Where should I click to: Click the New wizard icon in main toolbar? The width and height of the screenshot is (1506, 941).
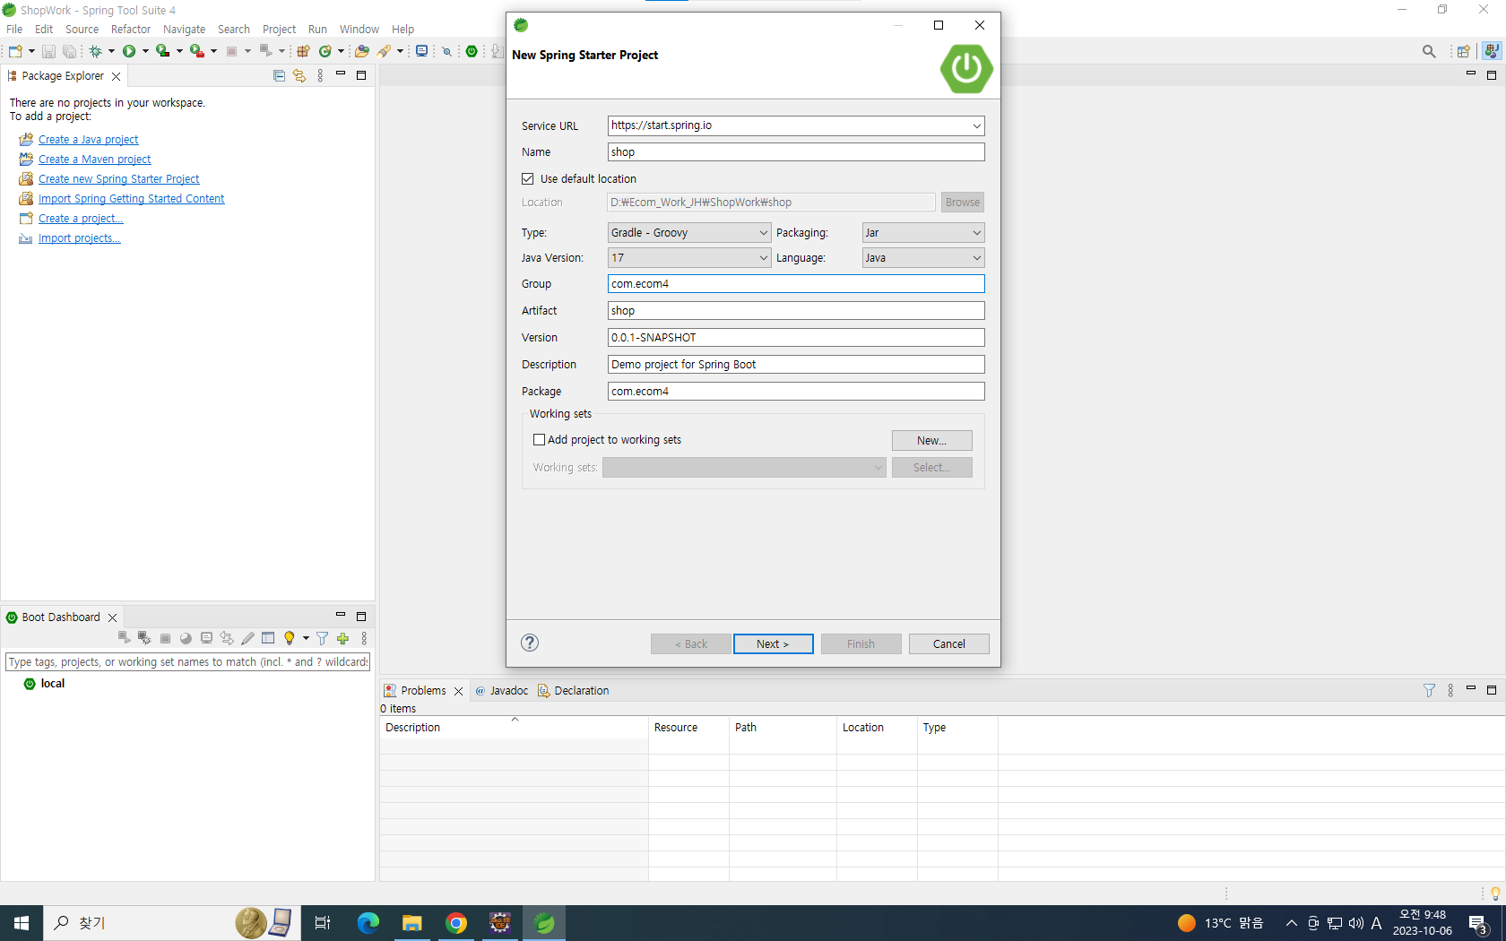(15, 51)
